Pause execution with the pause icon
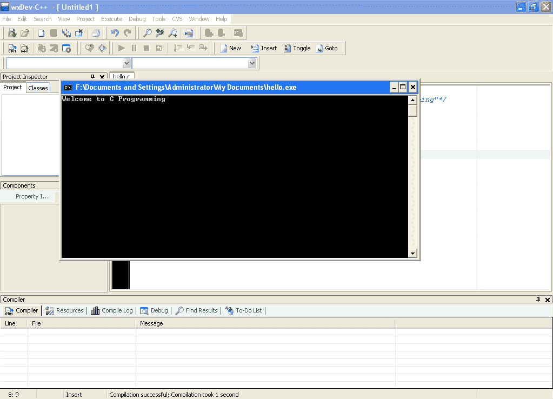553x399 pixels. tap(133, 48)
